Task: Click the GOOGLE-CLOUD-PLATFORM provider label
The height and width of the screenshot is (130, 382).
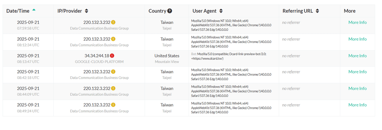Action: 99,62
